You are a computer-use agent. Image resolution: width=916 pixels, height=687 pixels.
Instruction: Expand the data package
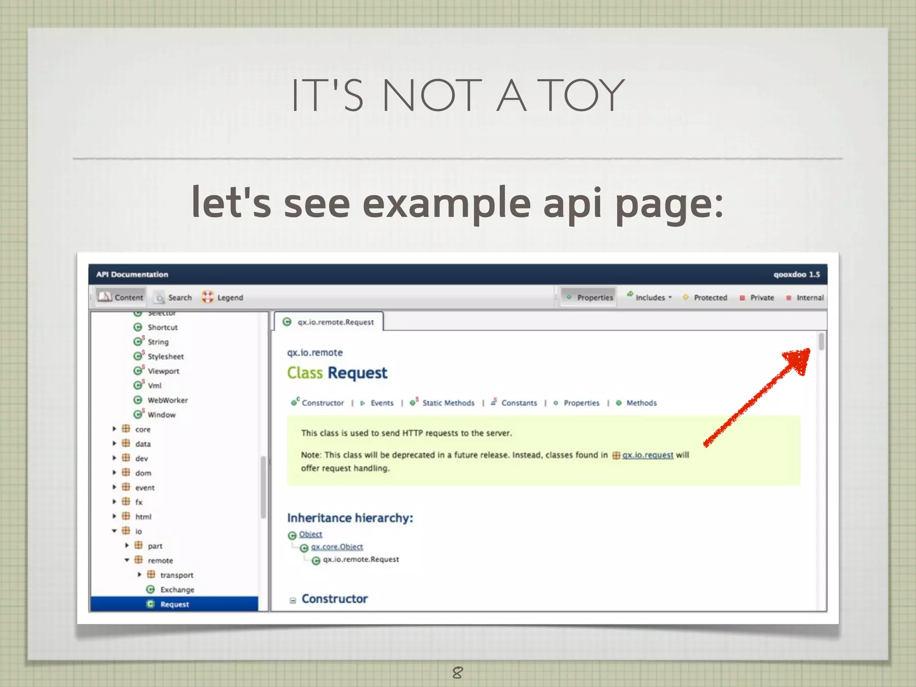pos(114,444)
